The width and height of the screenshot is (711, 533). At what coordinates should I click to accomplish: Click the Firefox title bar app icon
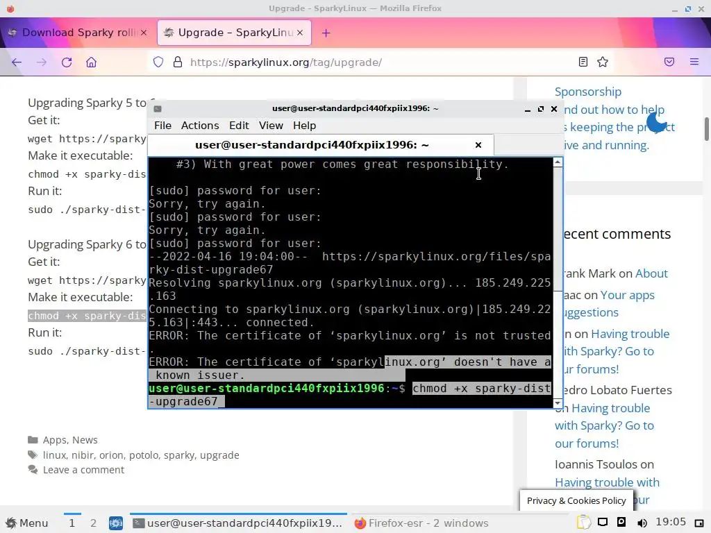(10, 8)
